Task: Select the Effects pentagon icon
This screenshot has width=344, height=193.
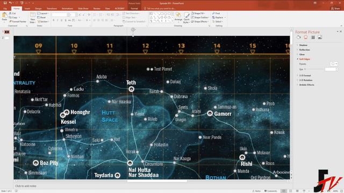Action: tap(306, 37)
